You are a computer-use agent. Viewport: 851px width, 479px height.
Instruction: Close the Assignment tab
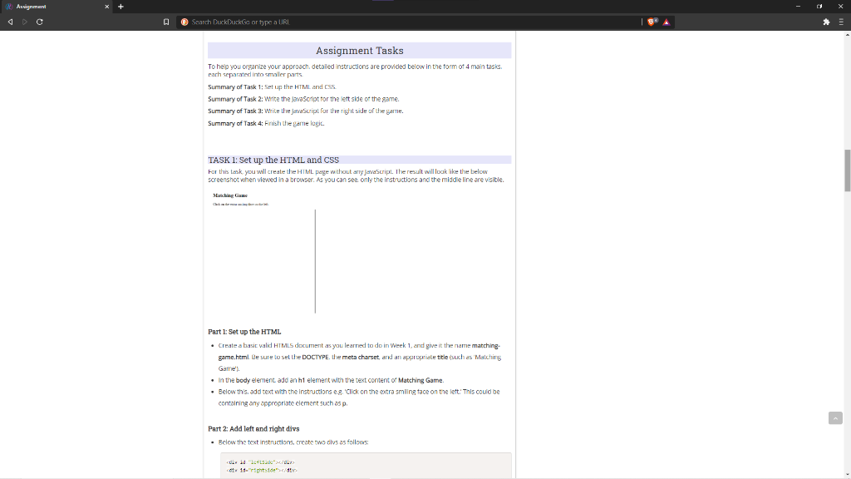106,6
